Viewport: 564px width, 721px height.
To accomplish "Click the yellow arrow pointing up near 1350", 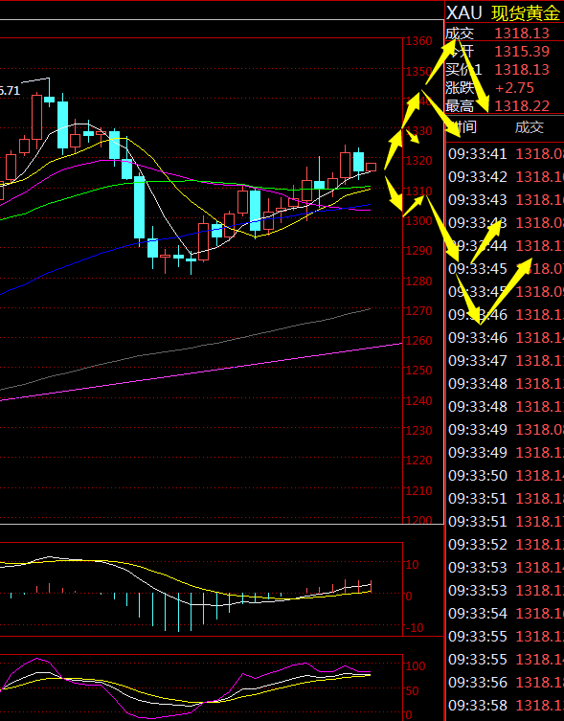I will (x=440, y=62).
